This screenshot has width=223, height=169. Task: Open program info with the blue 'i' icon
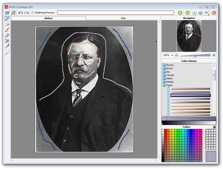pos(194,13)
